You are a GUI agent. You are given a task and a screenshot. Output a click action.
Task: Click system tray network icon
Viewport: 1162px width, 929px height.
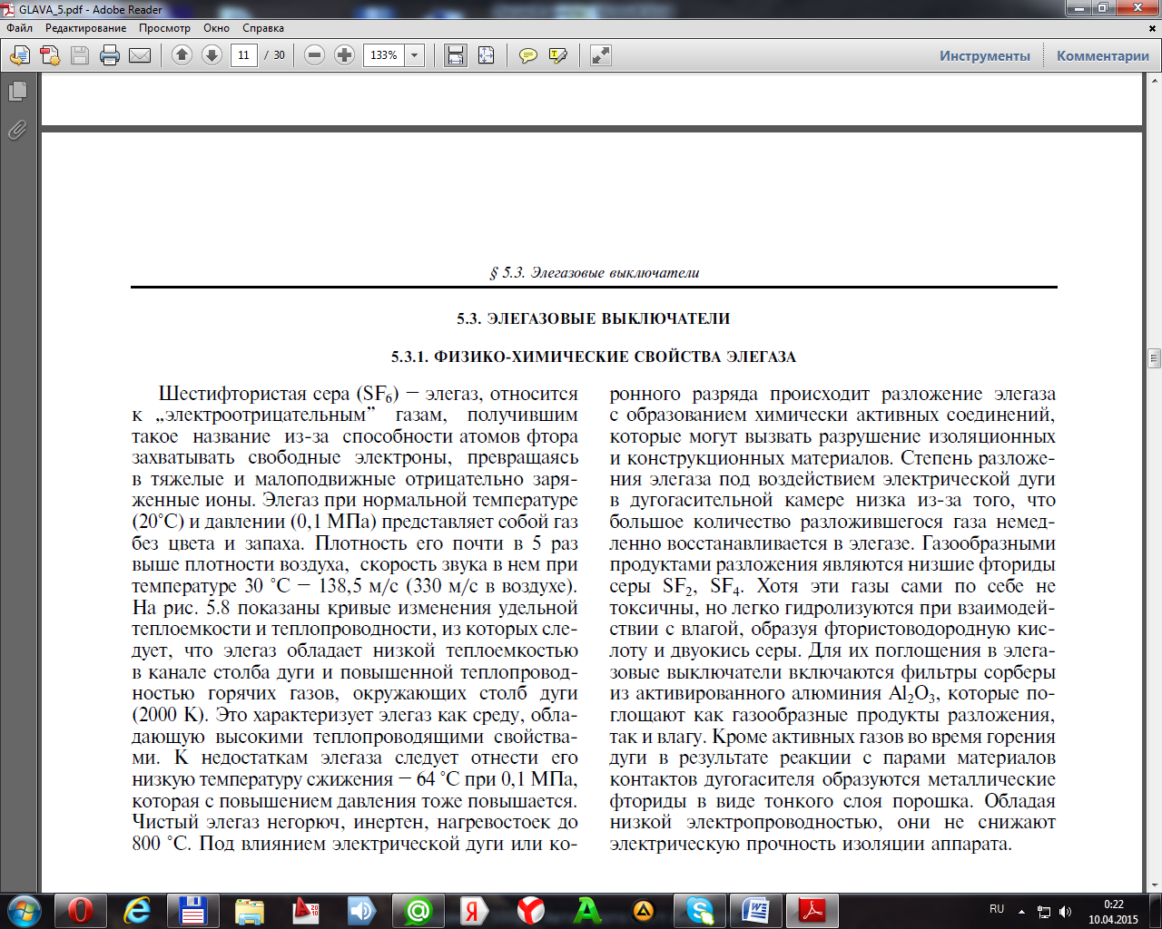click(x=1044, y=911)
